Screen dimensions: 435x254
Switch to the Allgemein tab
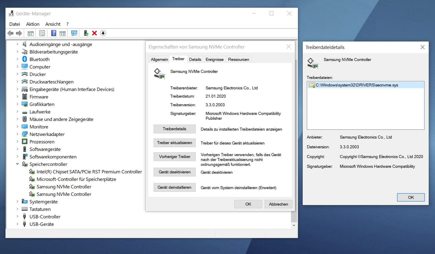(x=159, y=59)
